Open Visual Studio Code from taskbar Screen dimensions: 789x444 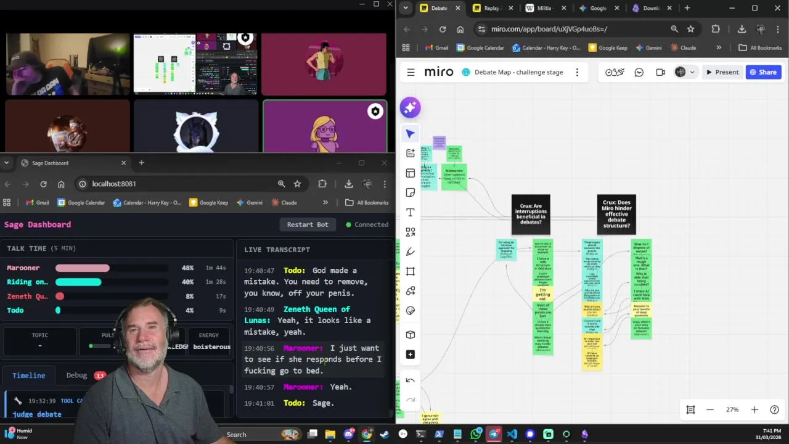pyautogui.click(x=512, y=434)
